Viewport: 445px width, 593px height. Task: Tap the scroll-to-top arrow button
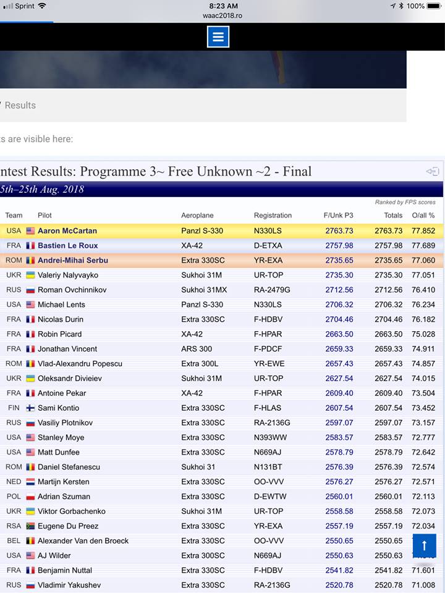click(424, 545)
